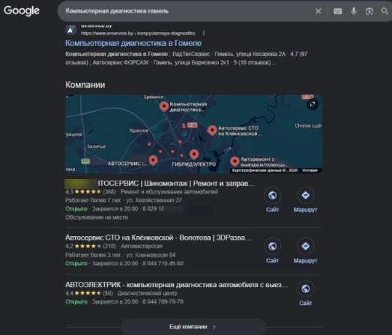Open Сайт for АВТОЭЛЕКТРИК listing
This screenshot has width=392, height=335.
coord(305,293)
